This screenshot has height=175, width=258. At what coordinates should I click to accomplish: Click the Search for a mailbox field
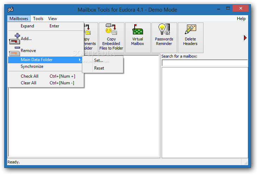point(205,63)
